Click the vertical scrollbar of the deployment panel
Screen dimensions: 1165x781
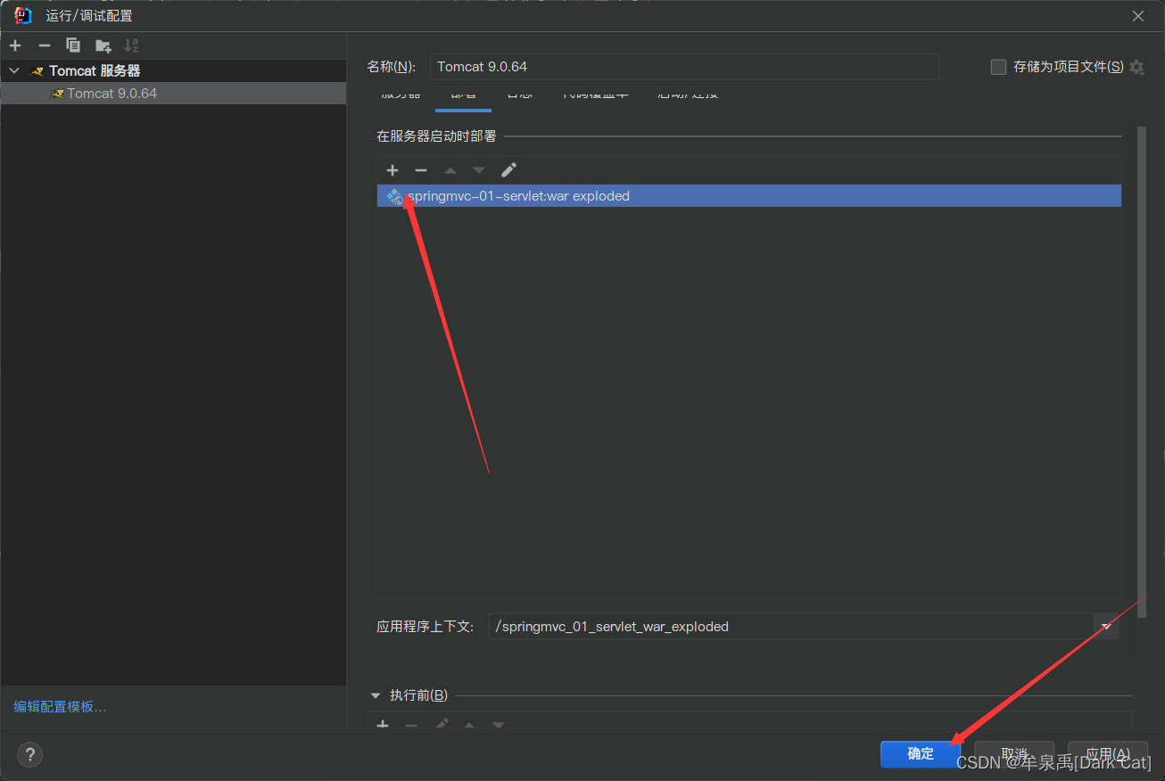(x=1142, y=372)
